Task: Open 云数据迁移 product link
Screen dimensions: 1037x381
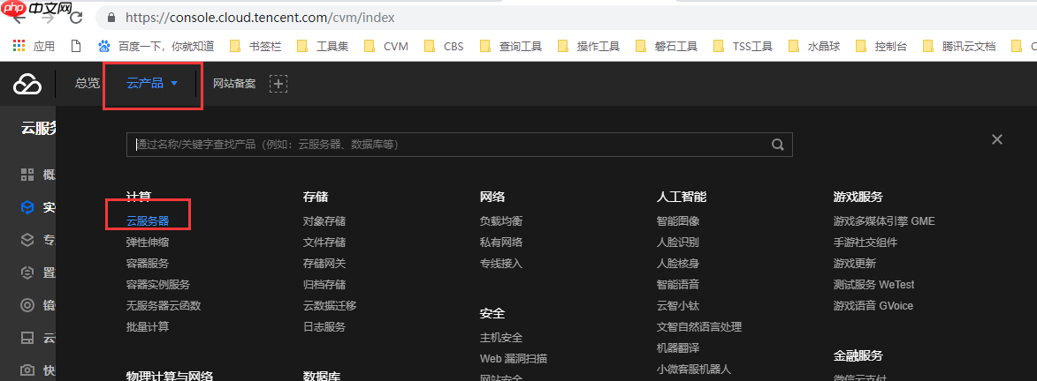Action: (330, 306)
